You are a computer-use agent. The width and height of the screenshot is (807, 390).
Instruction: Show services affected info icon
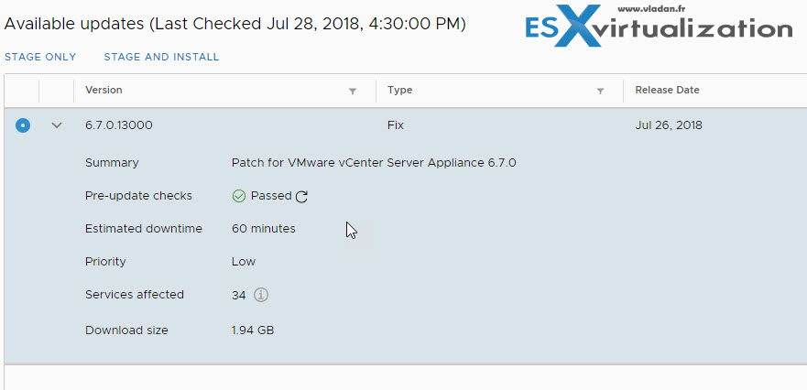point(261,295)
